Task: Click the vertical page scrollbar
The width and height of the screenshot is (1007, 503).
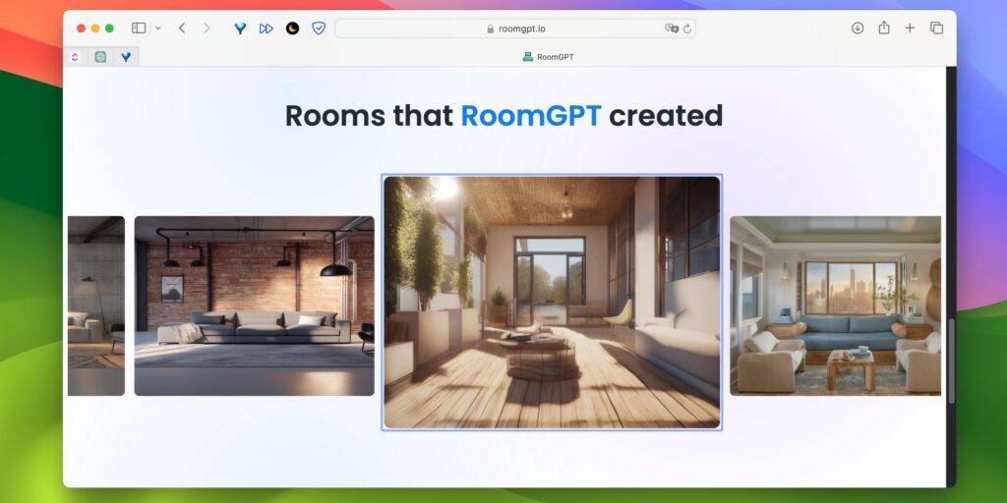Action: click(951, 362)
